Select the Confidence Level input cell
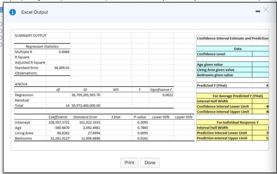The height and width of the screenshot is (174, 277). [260, 54]
